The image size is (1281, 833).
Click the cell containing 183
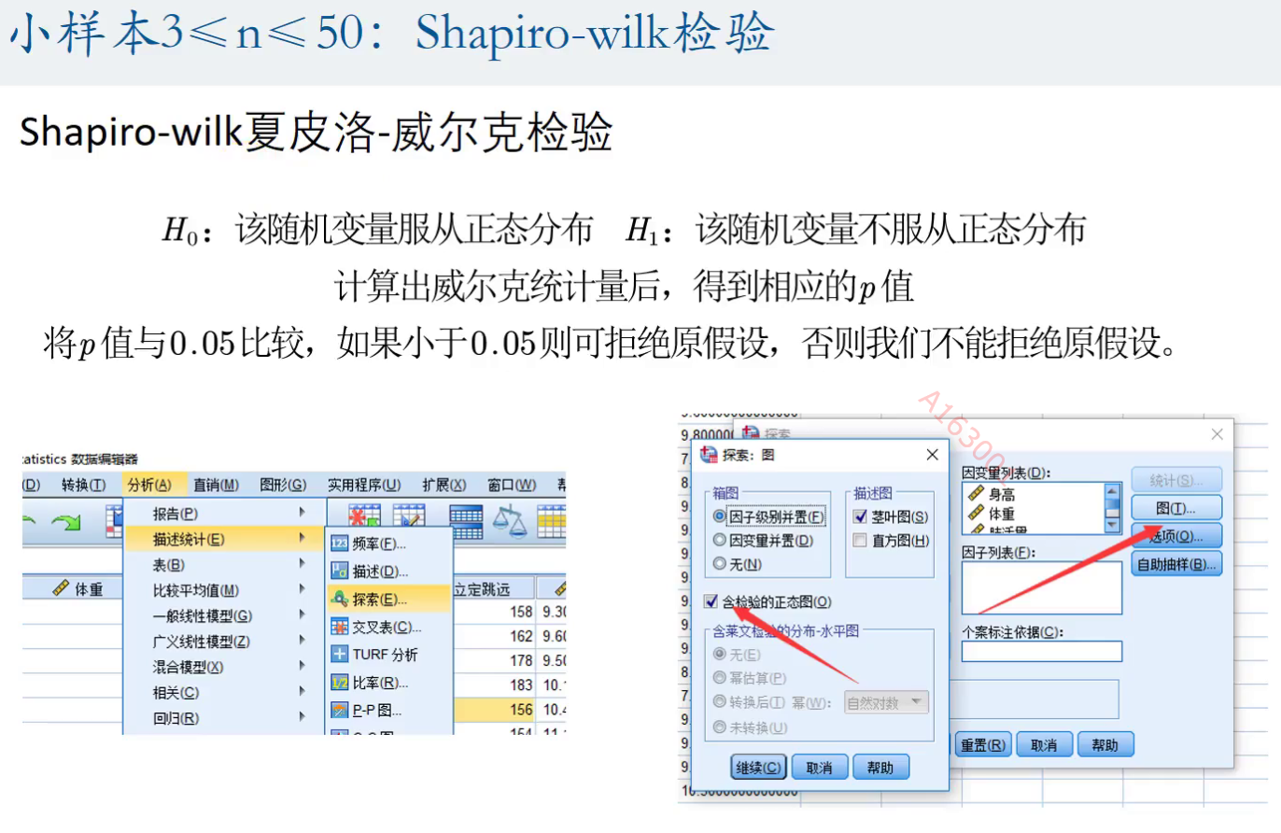[x=494, y=685]
